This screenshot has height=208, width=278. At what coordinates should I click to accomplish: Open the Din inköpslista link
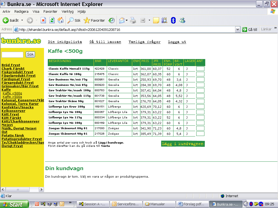(x=65, y=42)
